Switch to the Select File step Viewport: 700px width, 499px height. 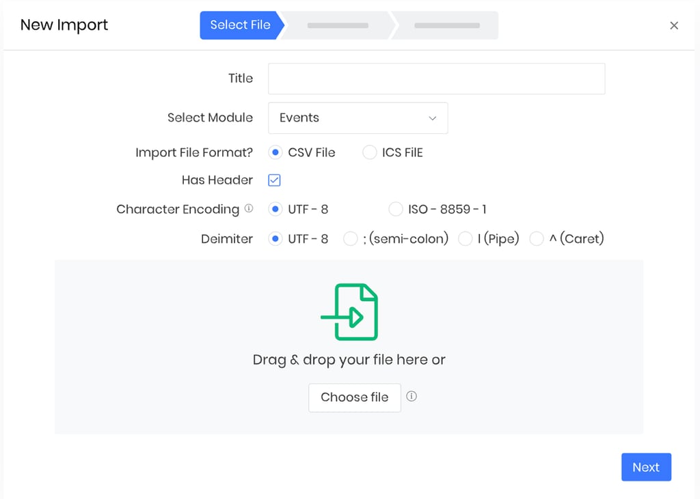pyautogui.click(x=240, y=25)
